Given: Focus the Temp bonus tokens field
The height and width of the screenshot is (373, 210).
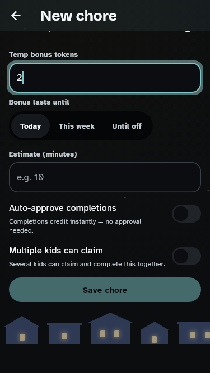Looking at the screenshot, I should (x=105, y=78).
